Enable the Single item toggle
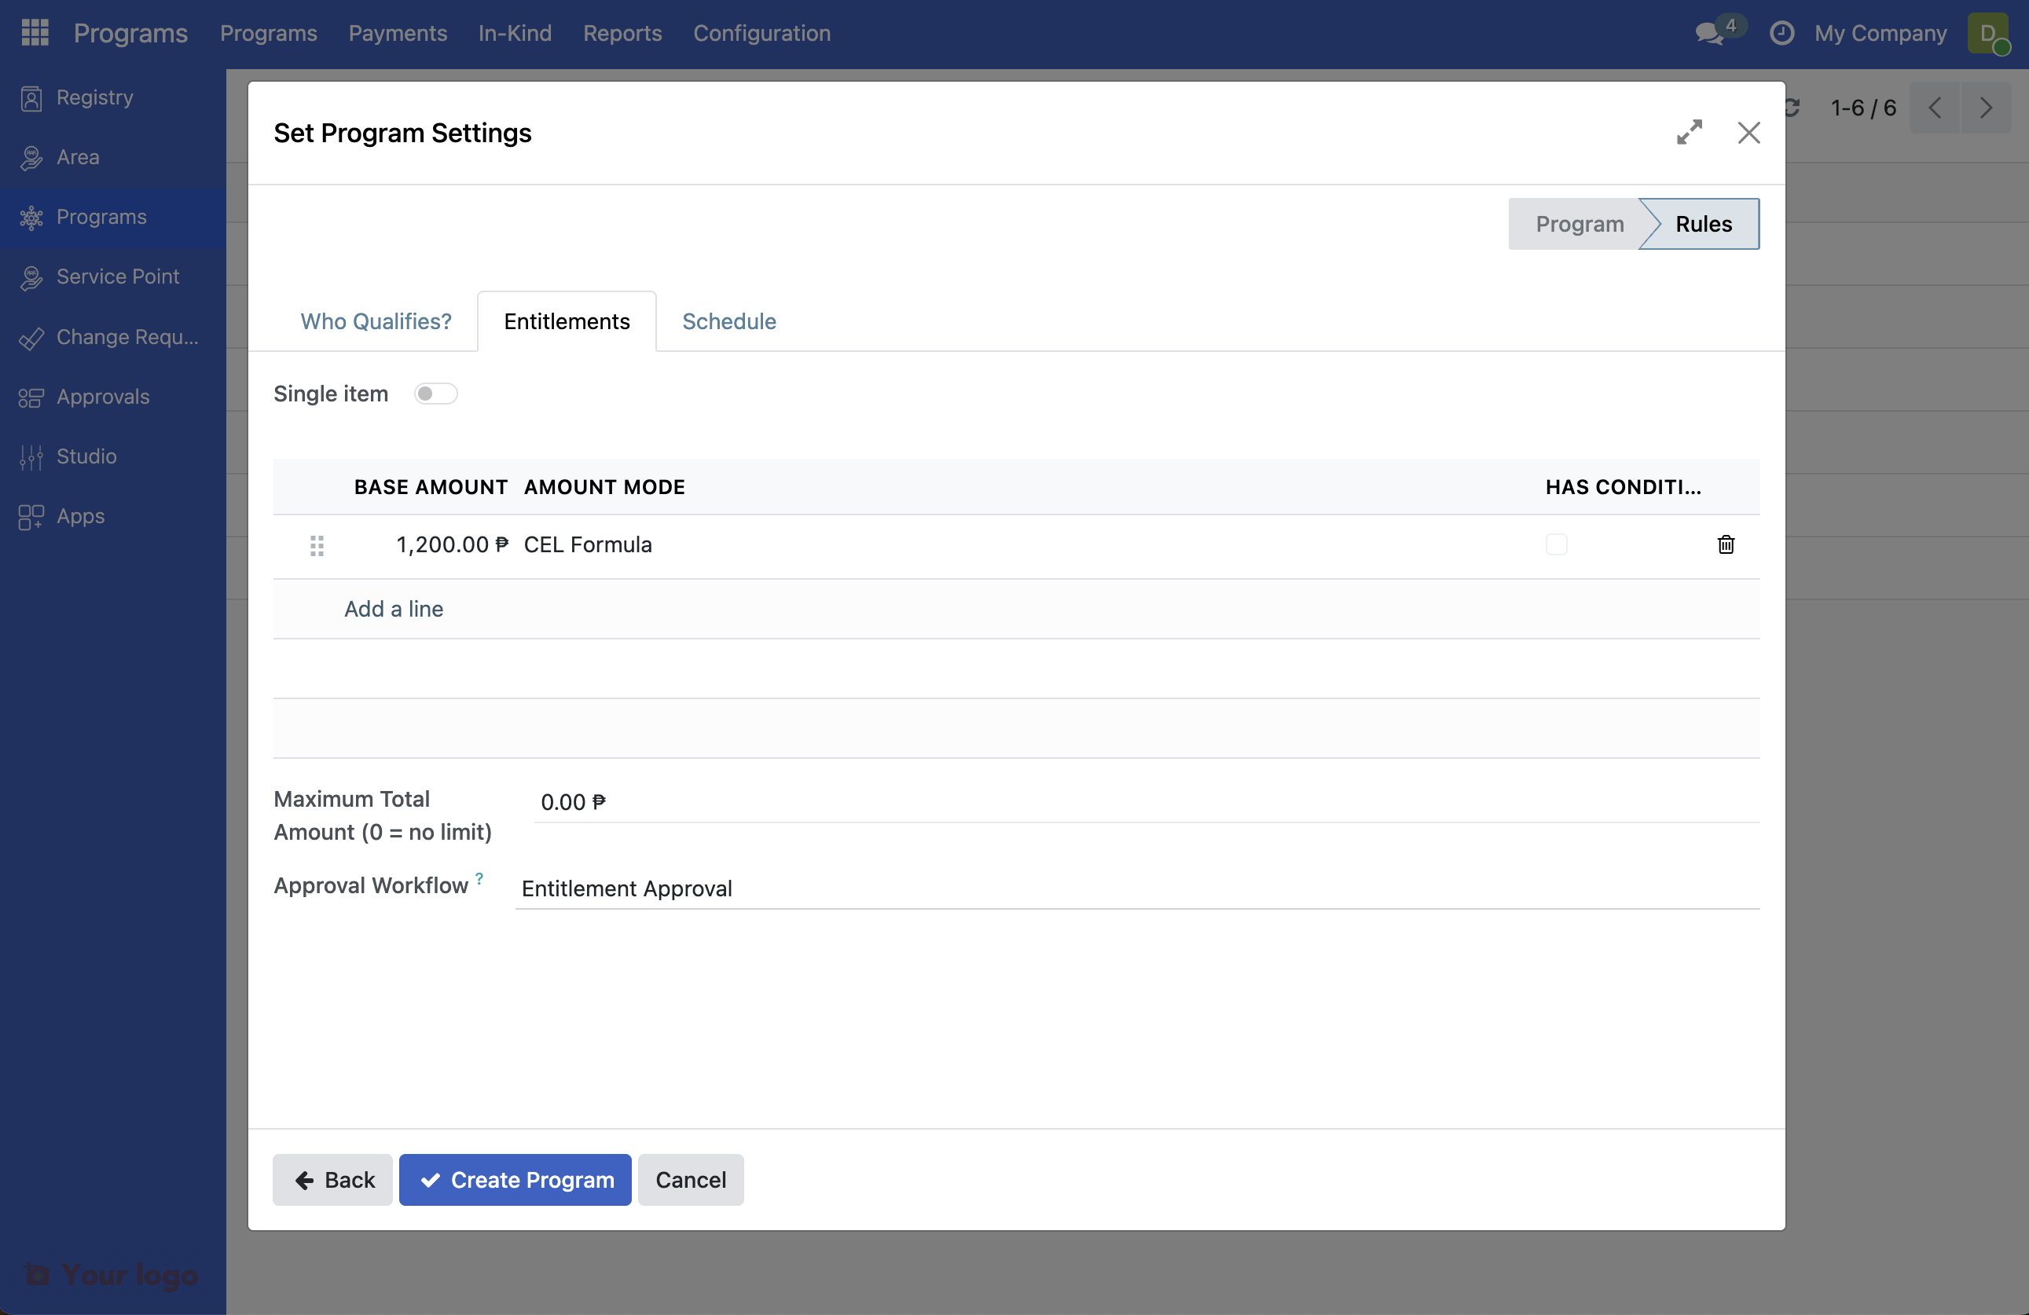The width and height of the screenshot is (2029, 1315). pyautogui.click(x=435, y=393)
